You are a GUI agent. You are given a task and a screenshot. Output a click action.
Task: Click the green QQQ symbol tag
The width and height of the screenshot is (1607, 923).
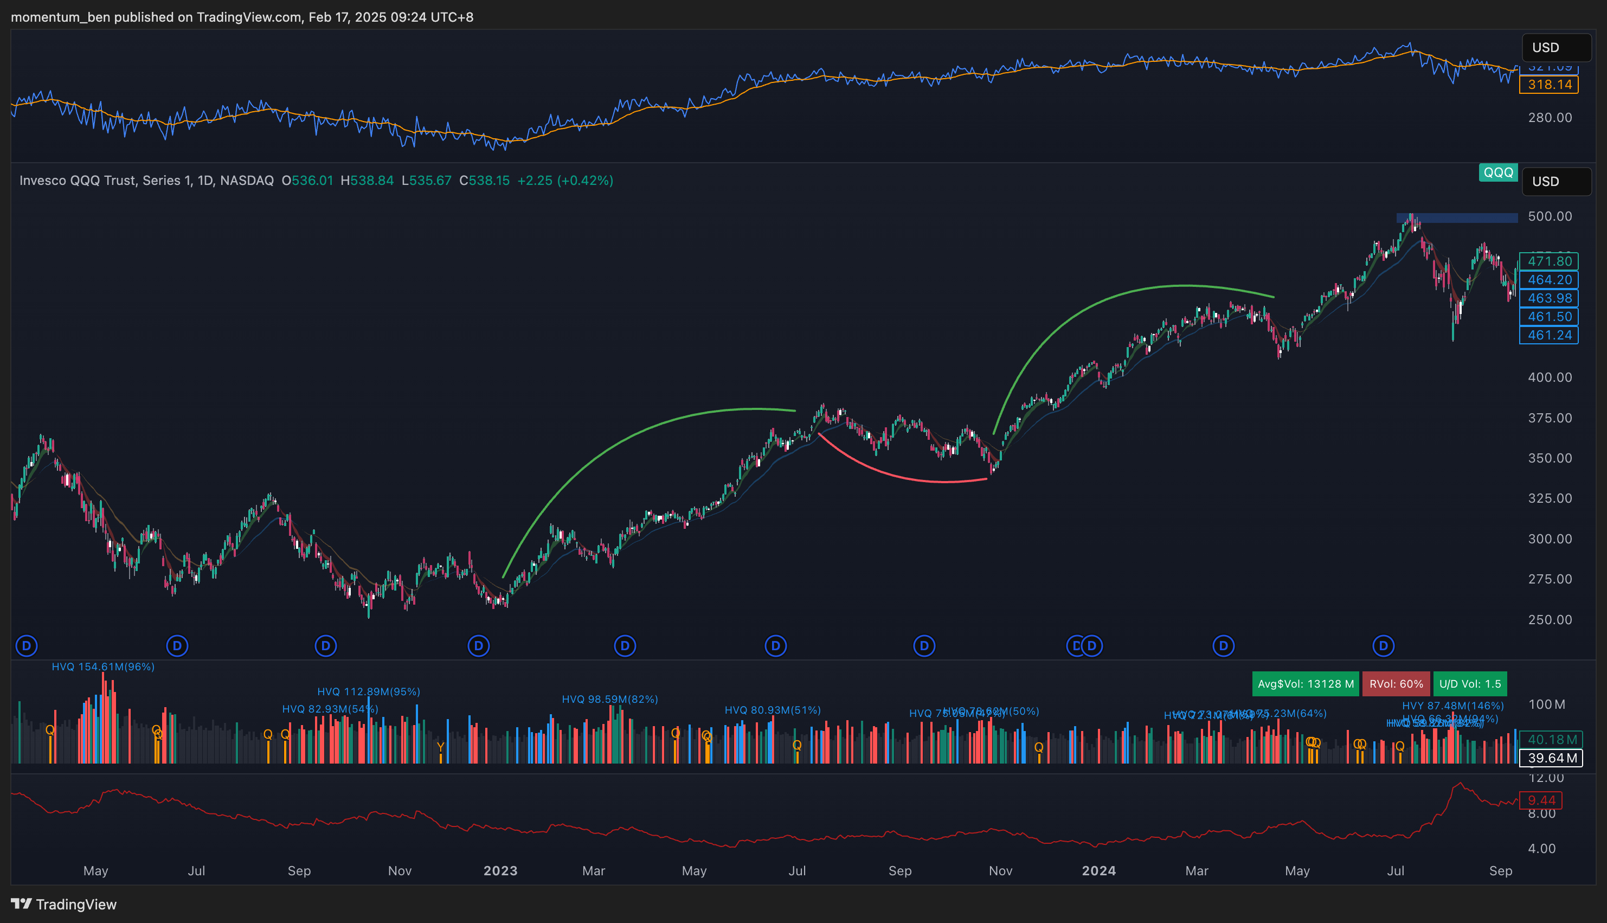coord(1498,172)
